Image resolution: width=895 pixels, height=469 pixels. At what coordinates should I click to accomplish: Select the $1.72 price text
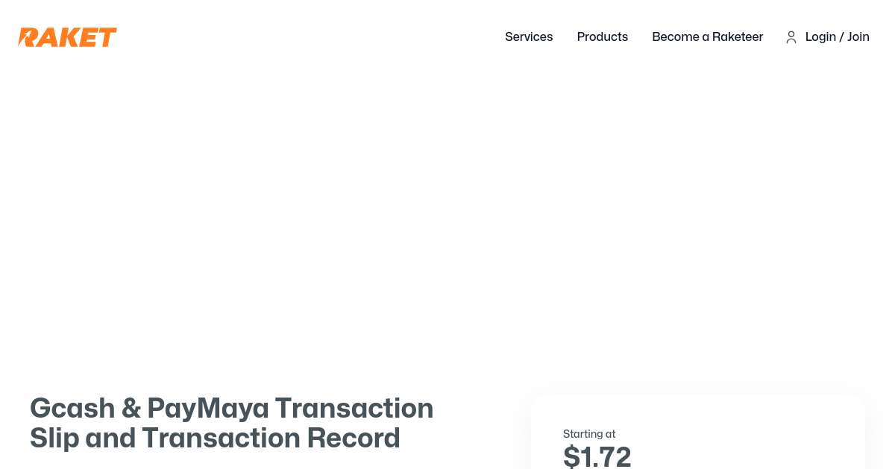coord(597,456)
